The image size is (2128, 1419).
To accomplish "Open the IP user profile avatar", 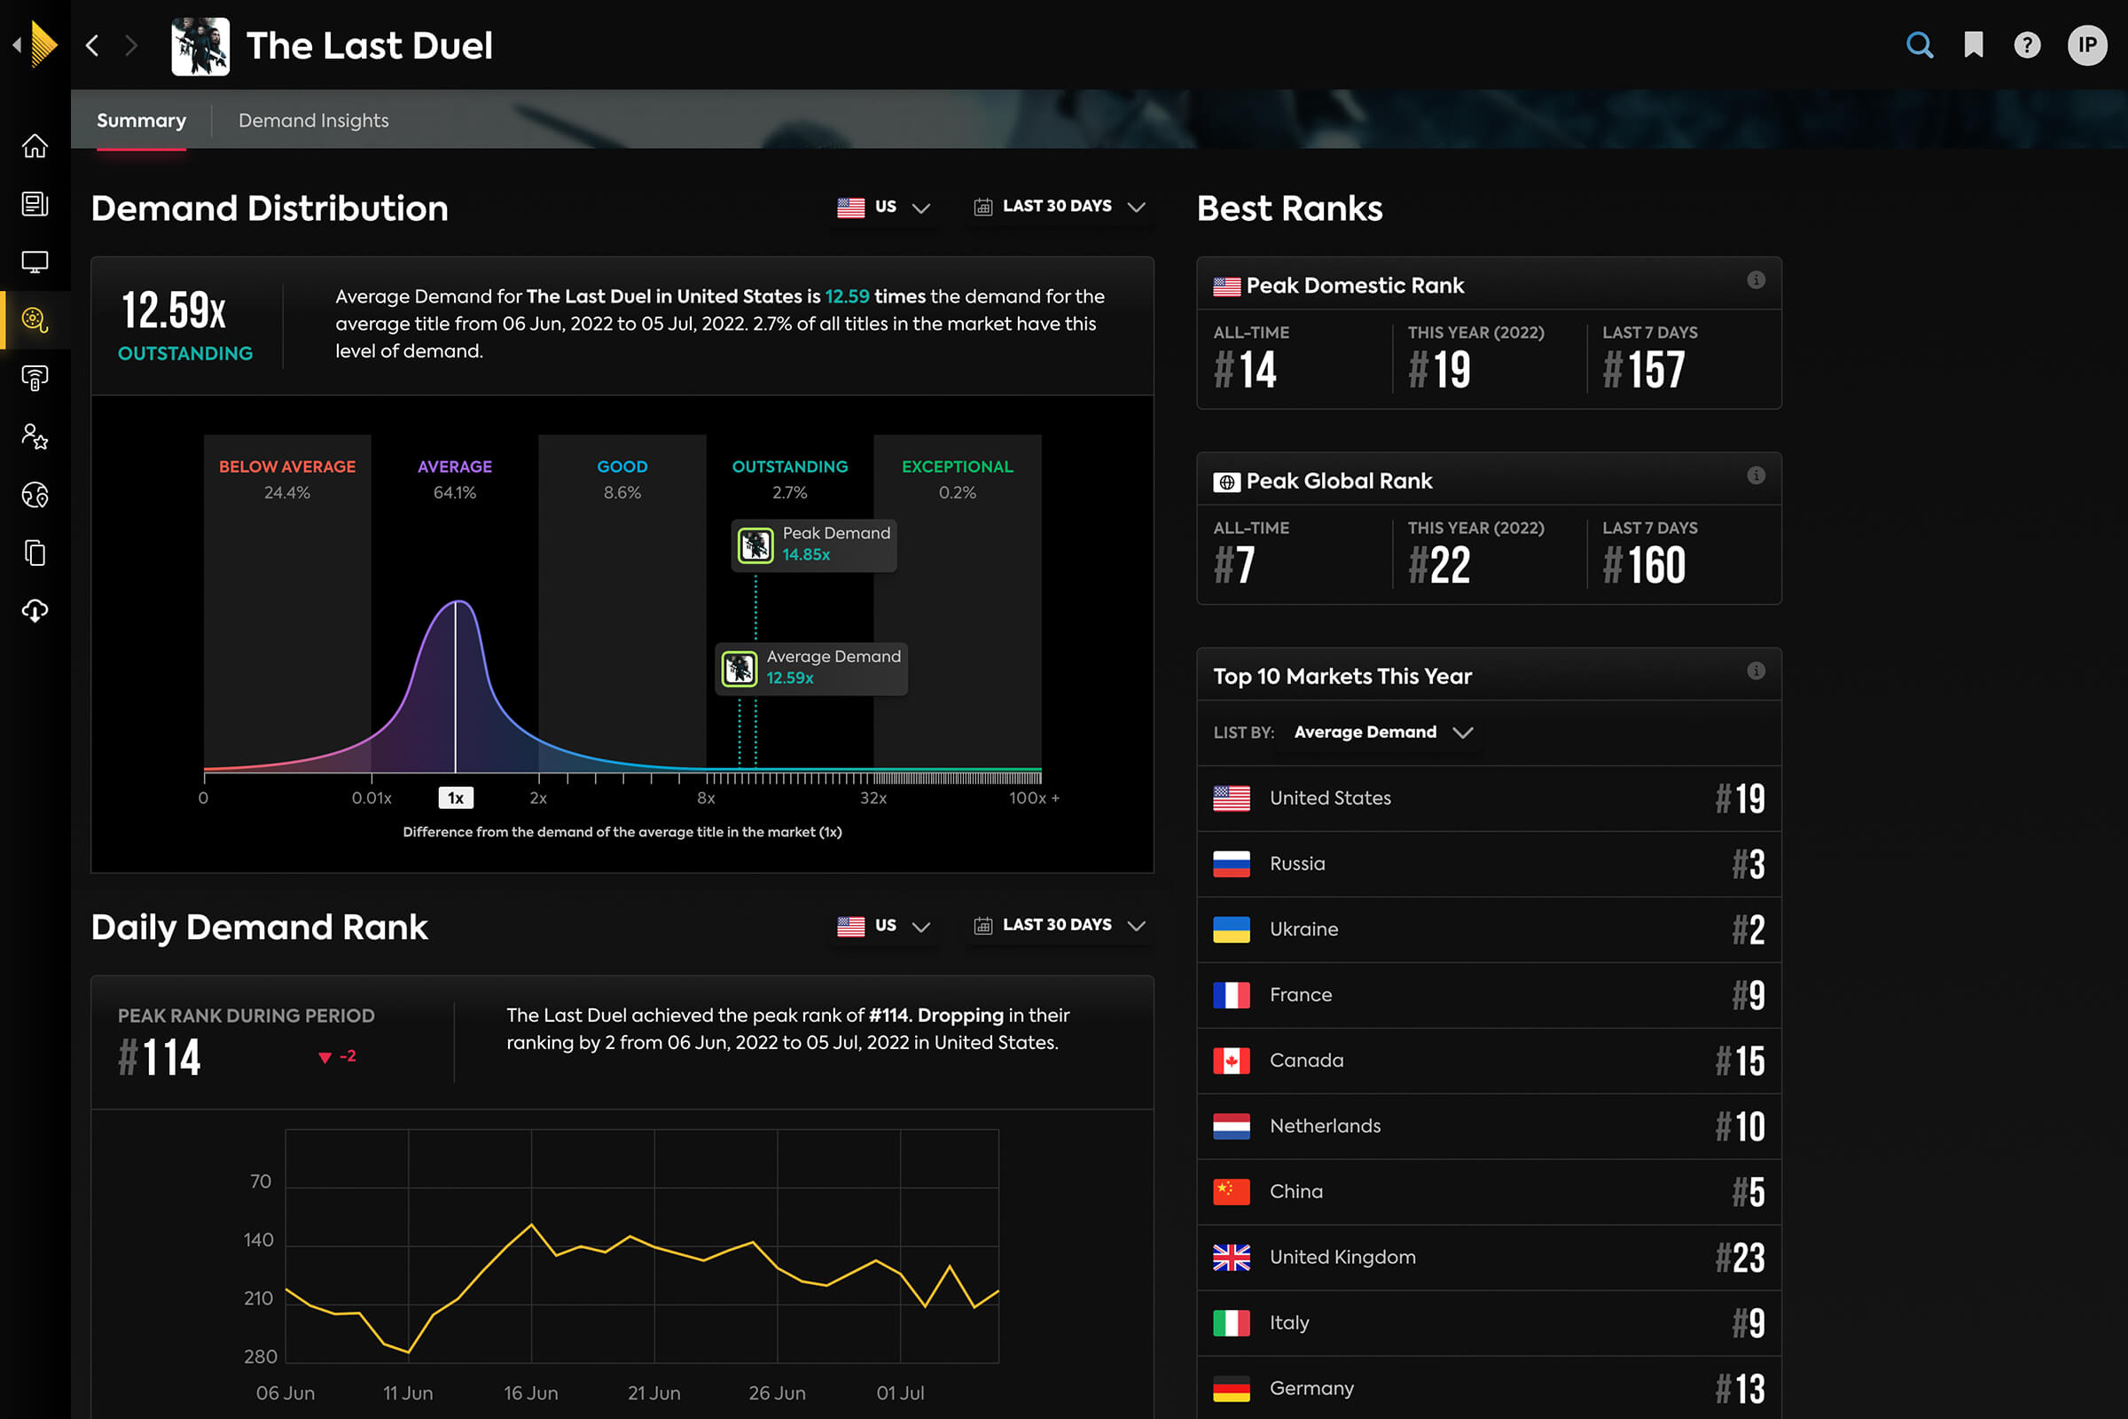I will click(2087, 44).
